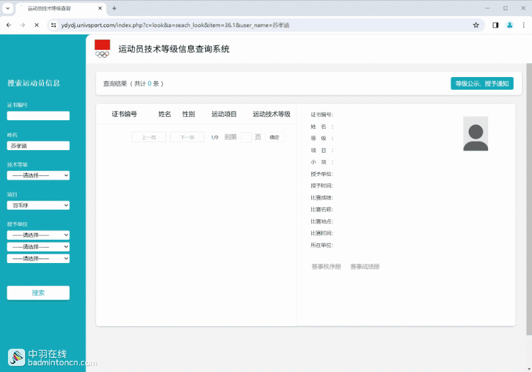Close the 运动员技术等级查询 tab
Image resolution: width=532 pixels, height=372 pixels.
(100, 8)
